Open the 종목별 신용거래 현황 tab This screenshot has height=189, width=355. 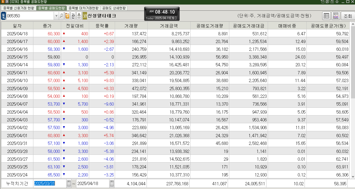tap(19, 8)
